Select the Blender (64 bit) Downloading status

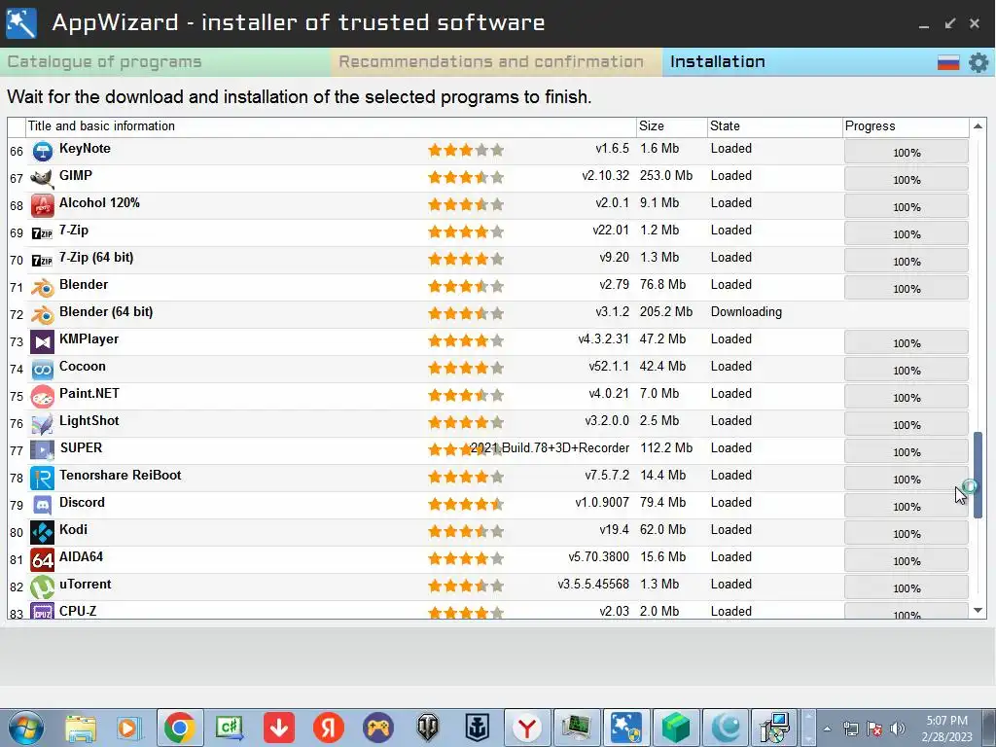[746, 312]
